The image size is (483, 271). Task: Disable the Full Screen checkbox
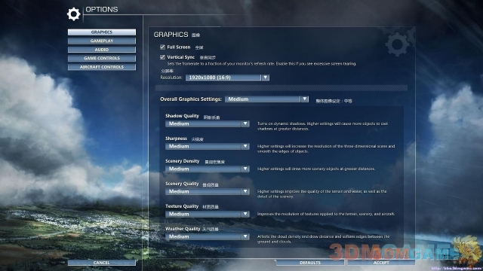(162, 47)
